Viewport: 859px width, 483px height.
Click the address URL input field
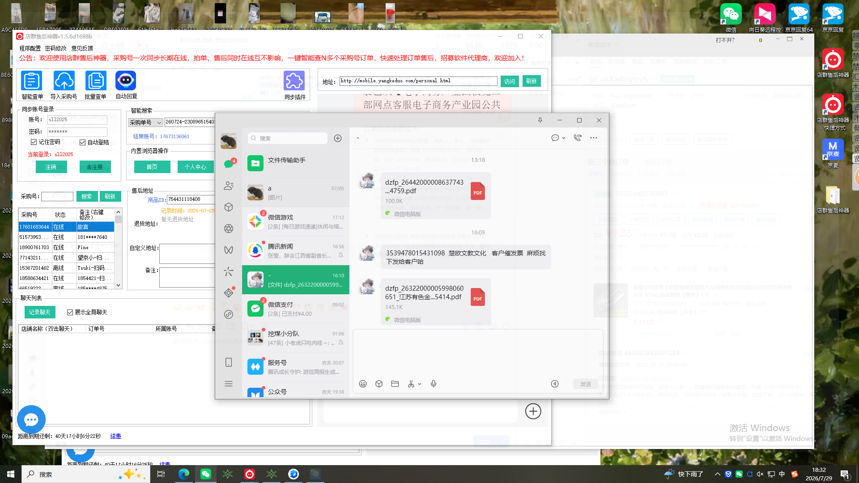[418, 81]
